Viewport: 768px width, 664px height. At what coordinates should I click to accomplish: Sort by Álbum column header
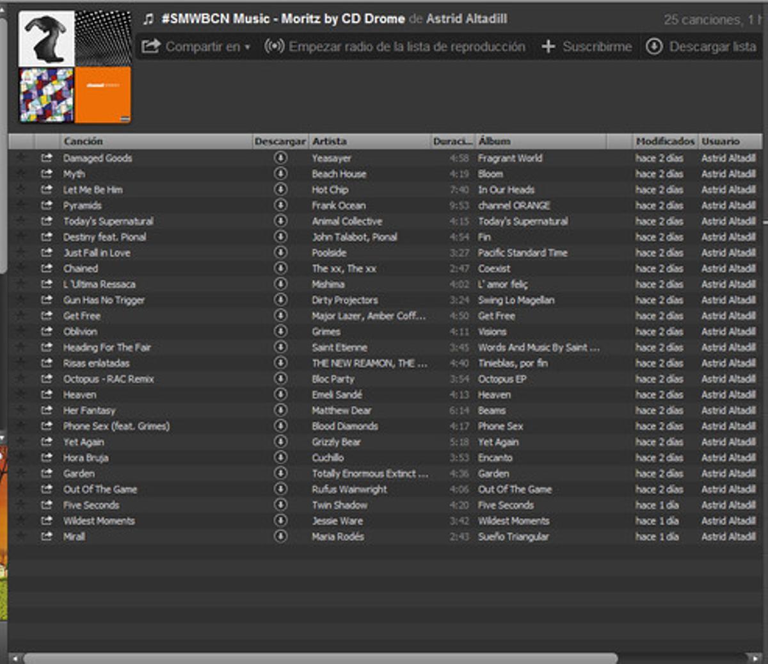541,141
